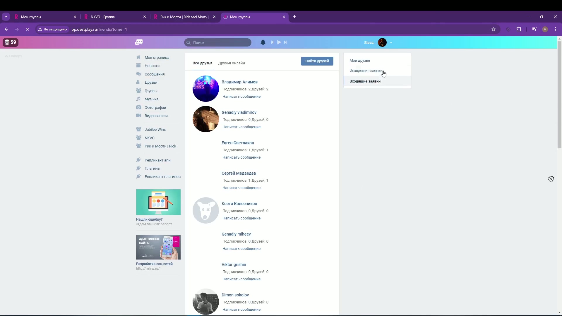
Task: Click Костя Колесников's avatar image
Action: tap(206, 210)
